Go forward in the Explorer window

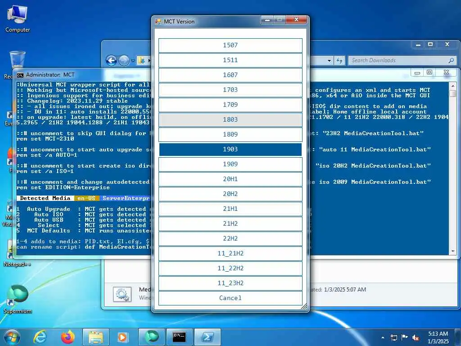pos(124,61)
